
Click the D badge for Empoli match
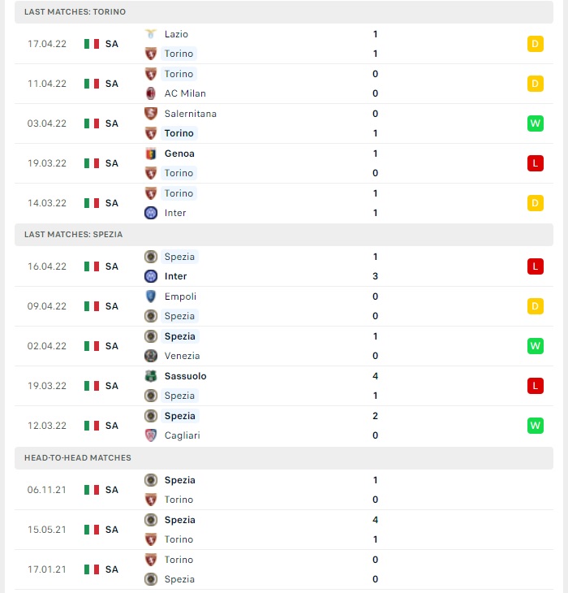(536, 306)
